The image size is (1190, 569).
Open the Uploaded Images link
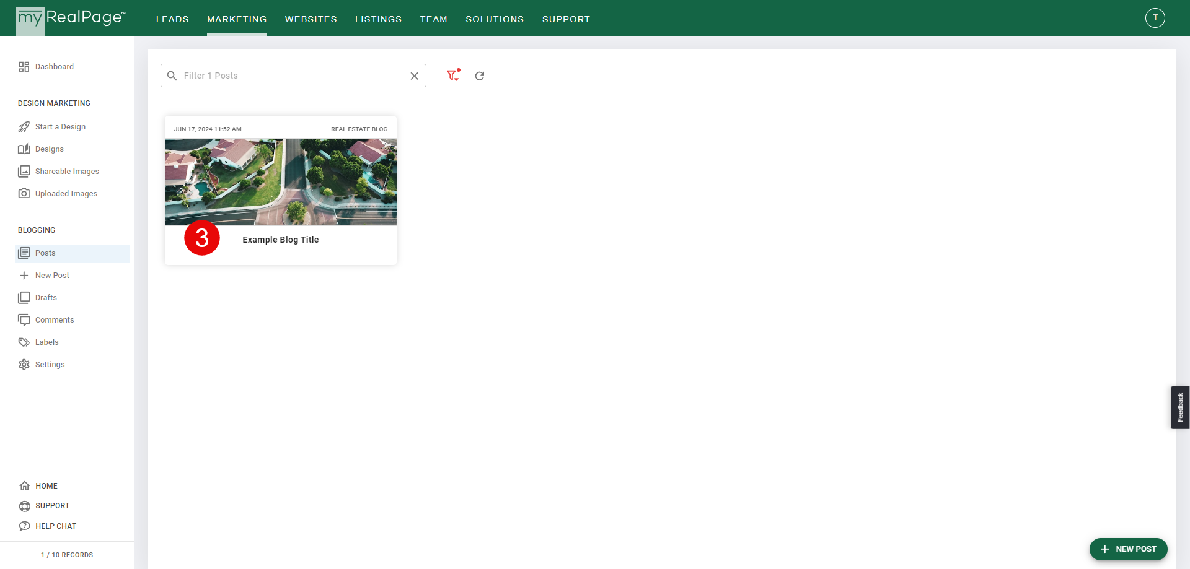(66, 194)
